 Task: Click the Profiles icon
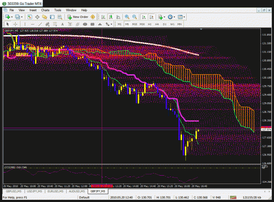(17, 17)
